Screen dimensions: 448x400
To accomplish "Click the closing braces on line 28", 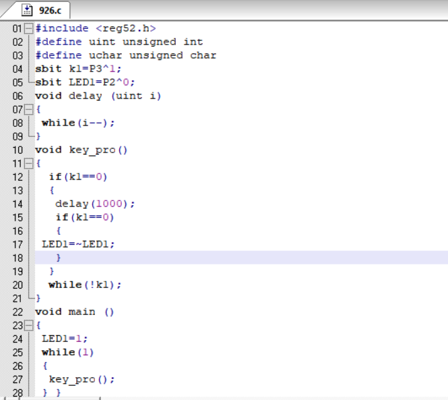I will point(52,393).
